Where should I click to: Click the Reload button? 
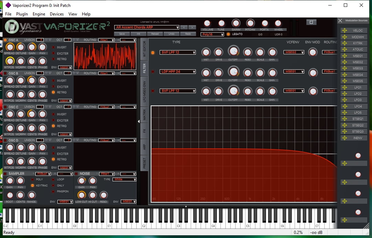point(155,34)
